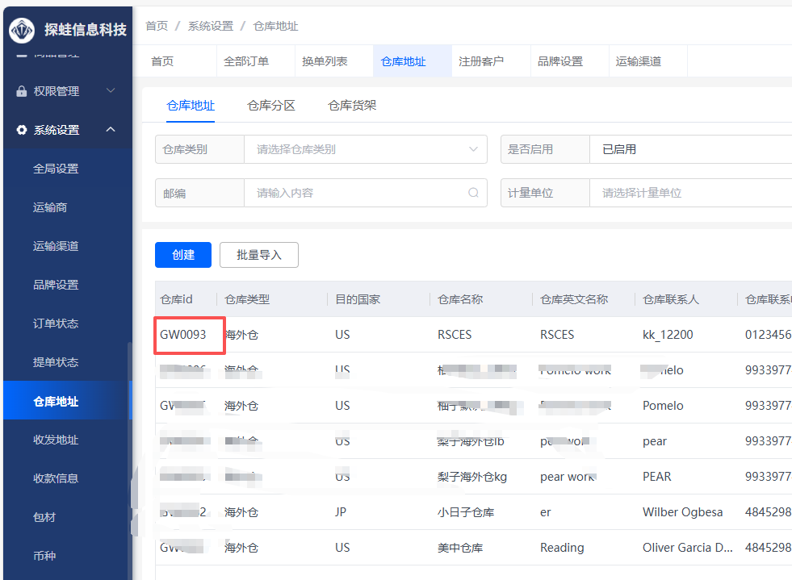
Task: Open the 注册客户 page tab
Action: point(481,62)
